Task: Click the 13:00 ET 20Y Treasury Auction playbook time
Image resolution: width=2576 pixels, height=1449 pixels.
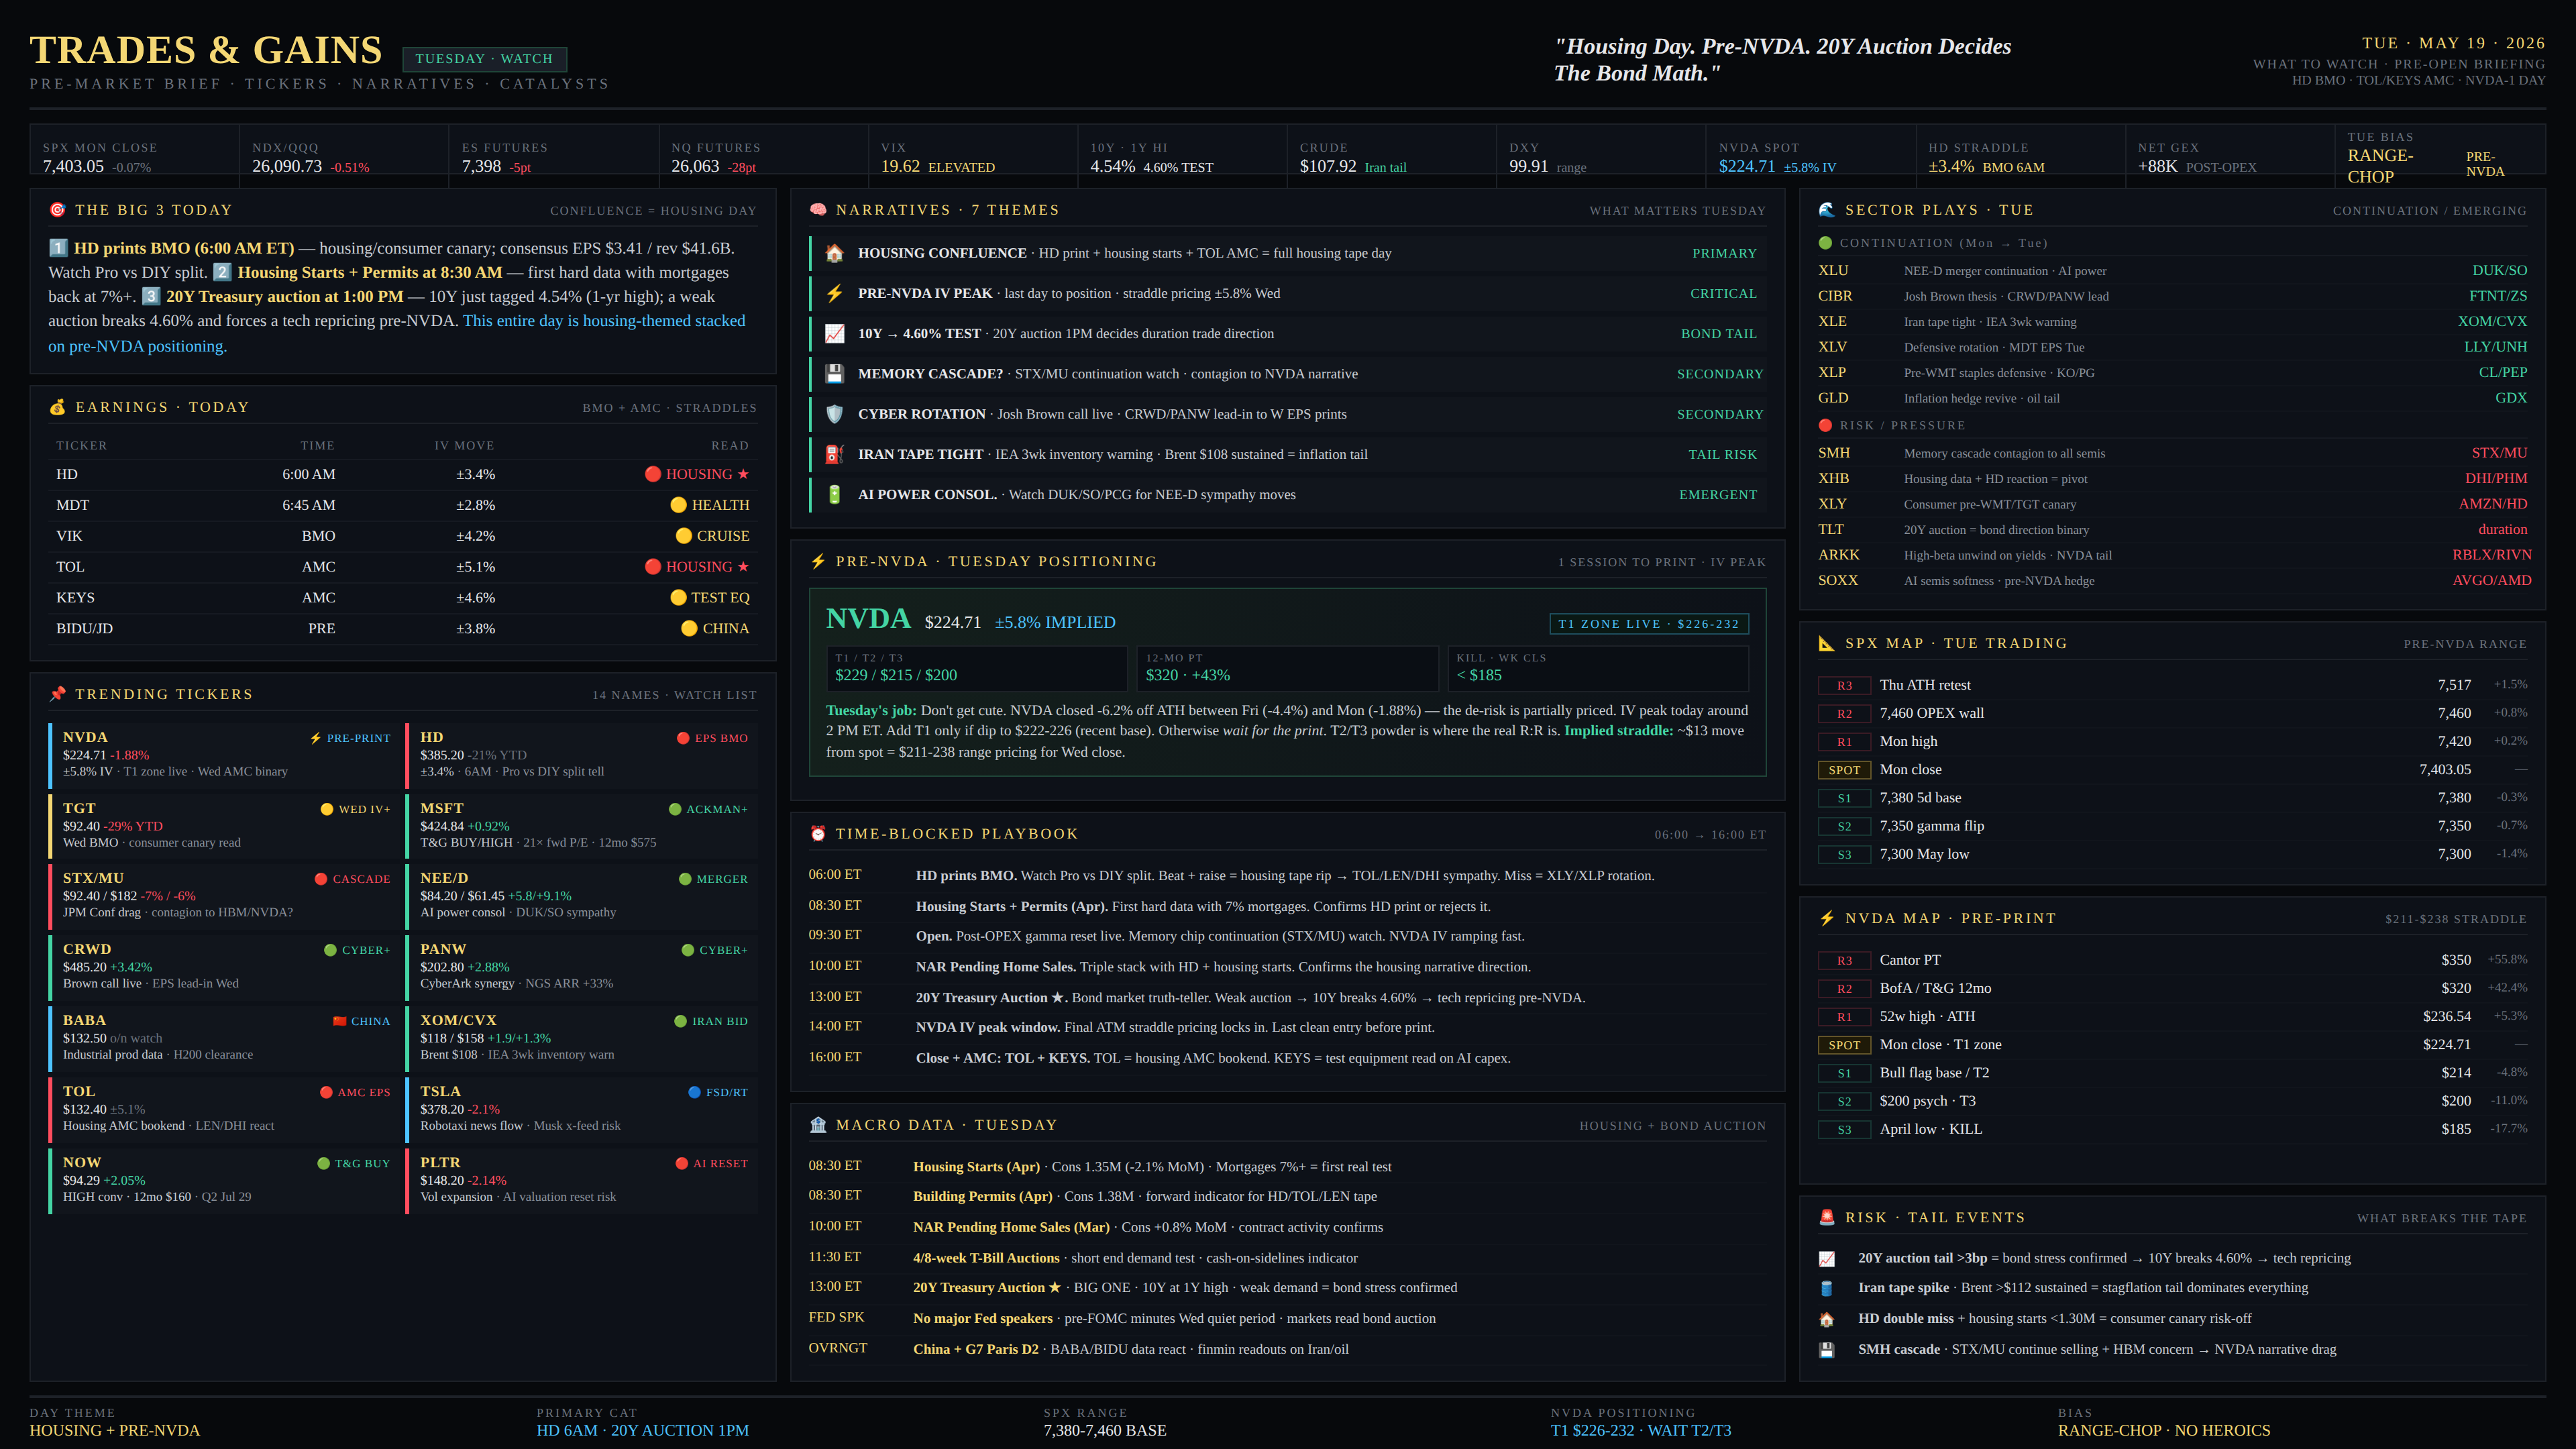Action: pyautogui.click(x=835, y=997)
